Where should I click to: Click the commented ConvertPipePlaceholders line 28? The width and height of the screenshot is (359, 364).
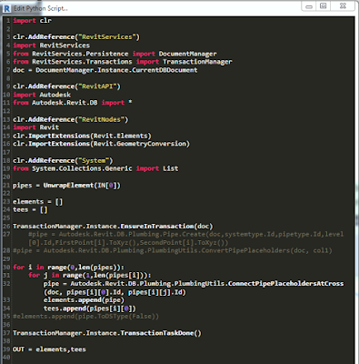pos(173,250)
